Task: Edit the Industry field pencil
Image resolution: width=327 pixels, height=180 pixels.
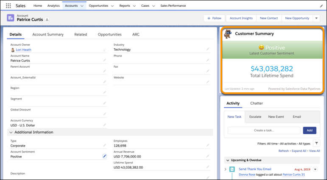Action: tap(208, 49)
